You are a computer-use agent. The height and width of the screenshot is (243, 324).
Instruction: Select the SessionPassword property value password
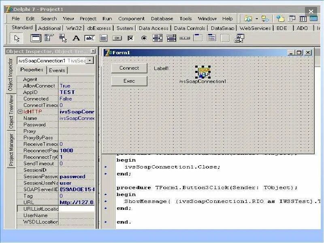coord(77,177)
